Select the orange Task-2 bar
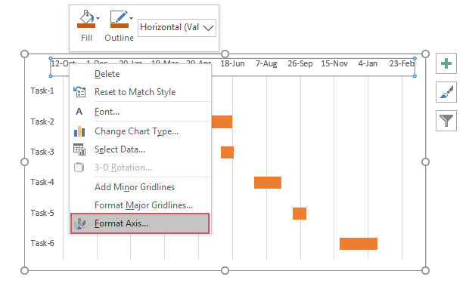 click(x=222, y=122)
